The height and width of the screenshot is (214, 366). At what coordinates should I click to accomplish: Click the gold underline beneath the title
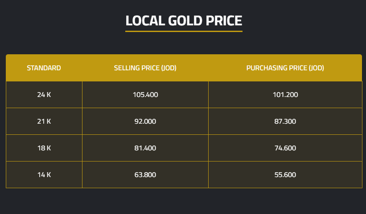click(x=184, y=31)
